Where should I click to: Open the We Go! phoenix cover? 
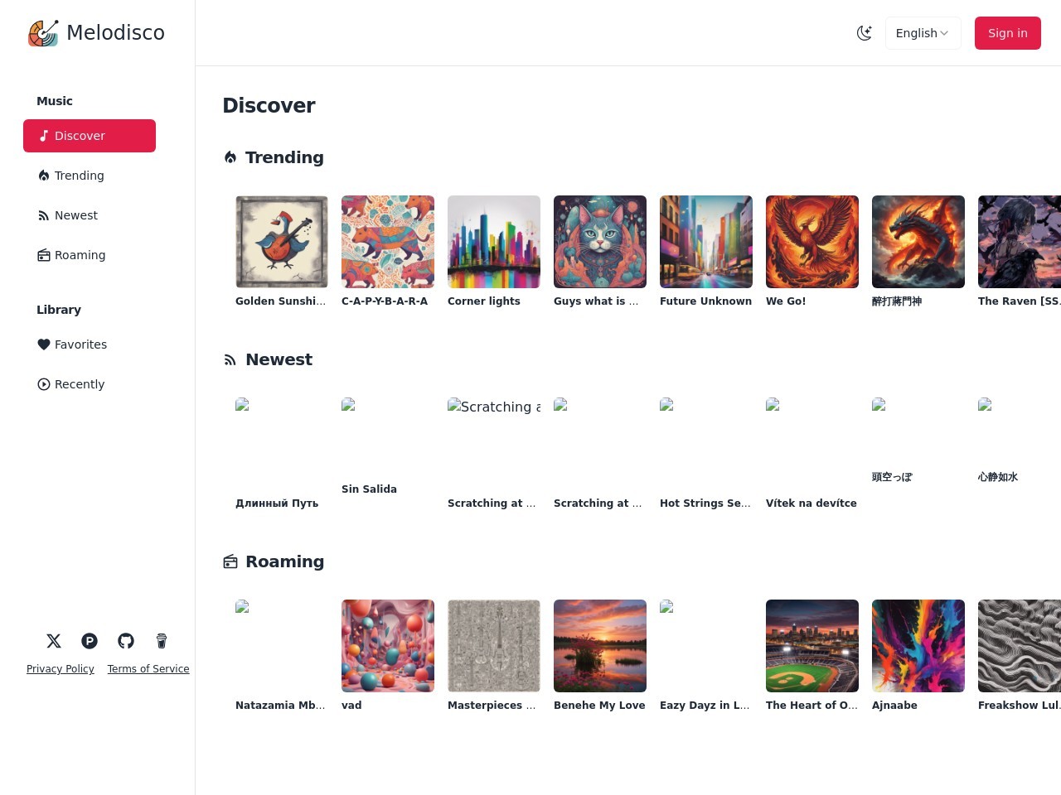[x=812, y=242]
